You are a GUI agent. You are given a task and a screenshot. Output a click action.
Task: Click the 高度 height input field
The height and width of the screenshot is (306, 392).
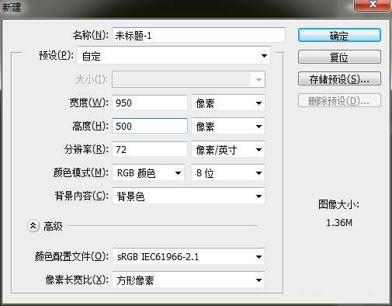(x=150, y=126)
